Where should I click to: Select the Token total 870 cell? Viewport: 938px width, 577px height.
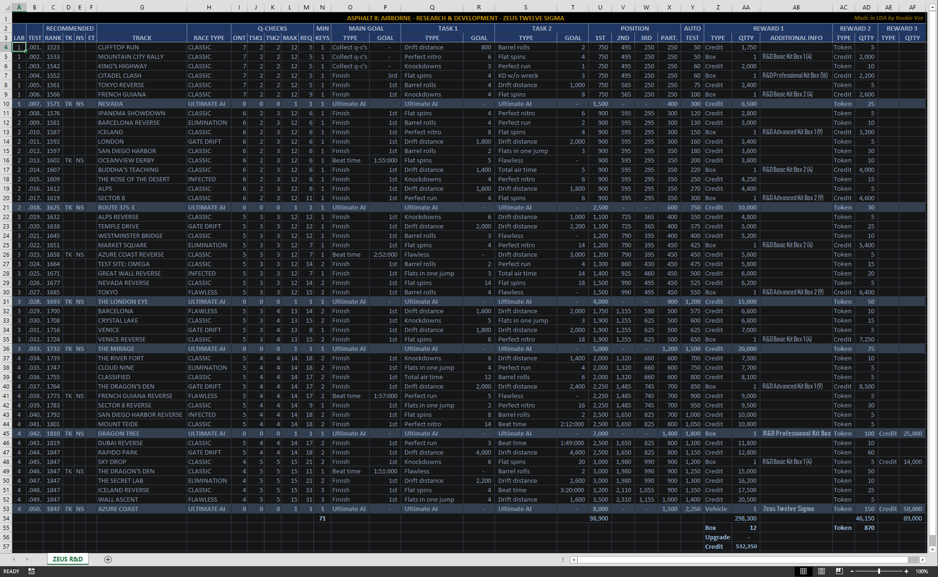point(866,528)
